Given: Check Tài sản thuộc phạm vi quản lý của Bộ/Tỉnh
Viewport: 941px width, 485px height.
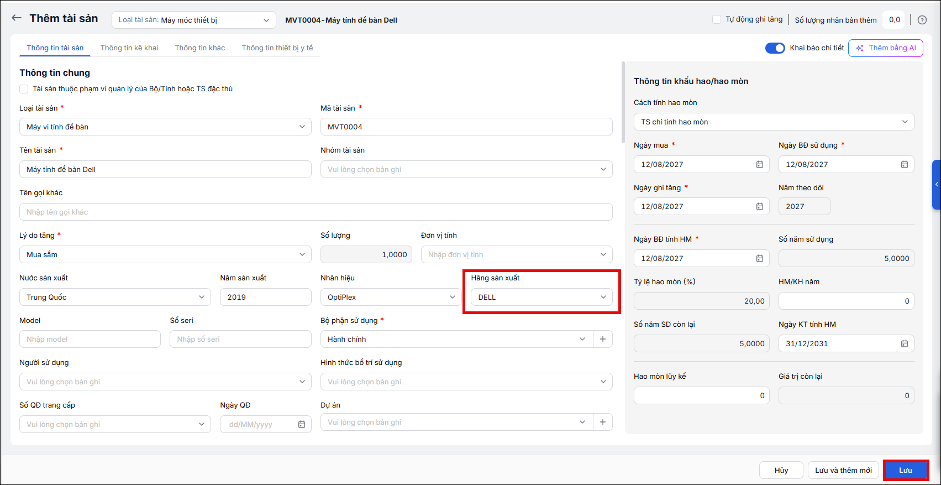Looking at the screenshot, I should coord(24,88).
